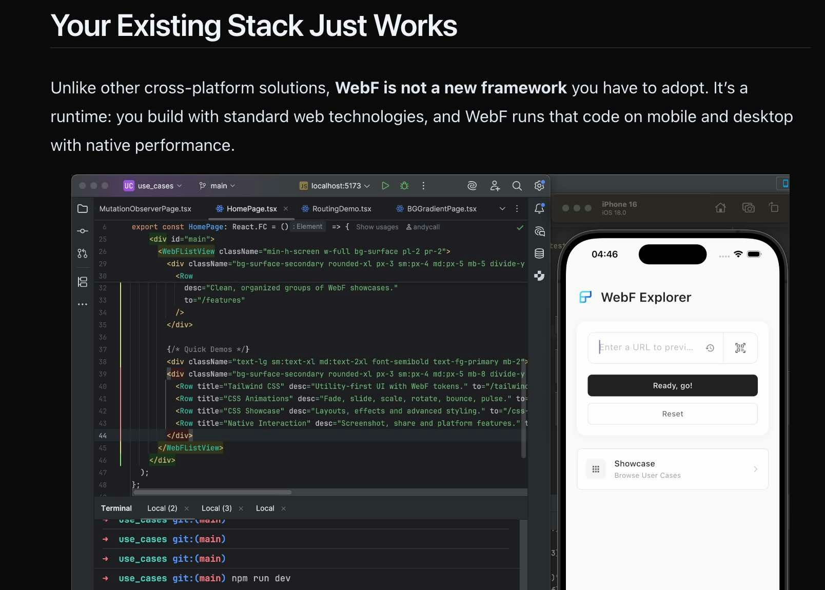825x590 pixels.
Task: Tap the Ready, go! button
Action: (x=672, y=385)
